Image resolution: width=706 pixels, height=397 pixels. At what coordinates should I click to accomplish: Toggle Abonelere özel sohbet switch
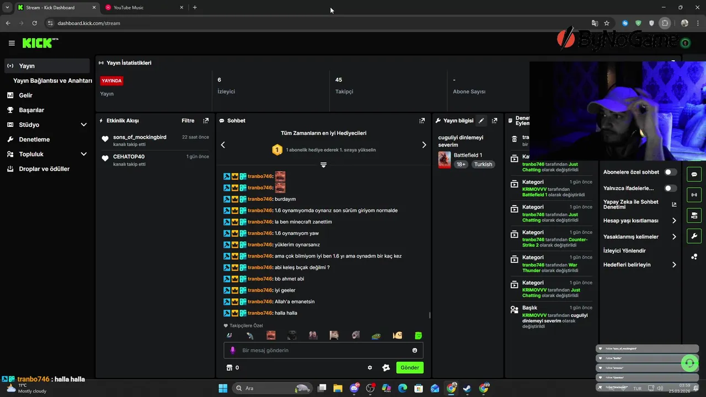[670, 172]
